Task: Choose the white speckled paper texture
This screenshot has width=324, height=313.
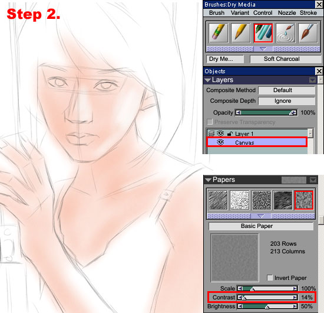Action: (240, 200)
